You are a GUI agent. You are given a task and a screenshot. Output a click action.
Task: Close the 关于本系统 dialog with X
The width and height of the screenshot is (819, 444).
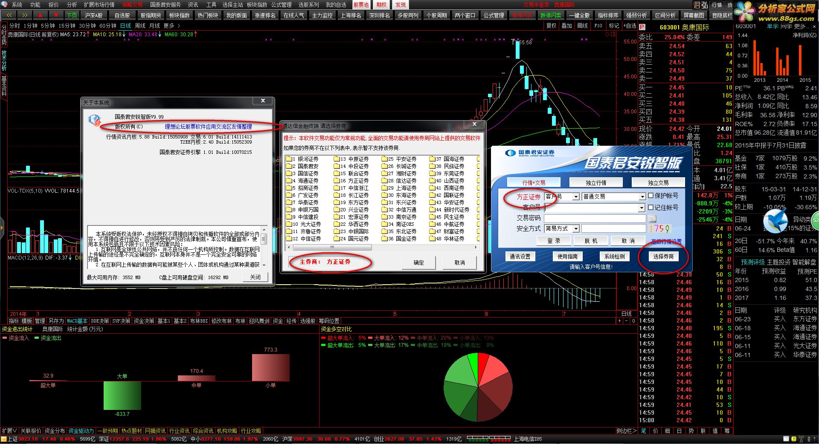[x=263, y=101]
